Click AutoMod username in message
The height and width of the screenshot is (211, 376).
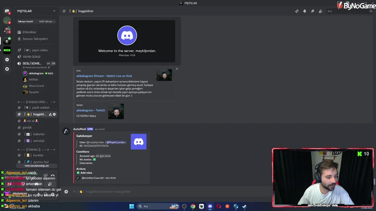point(80,129)
